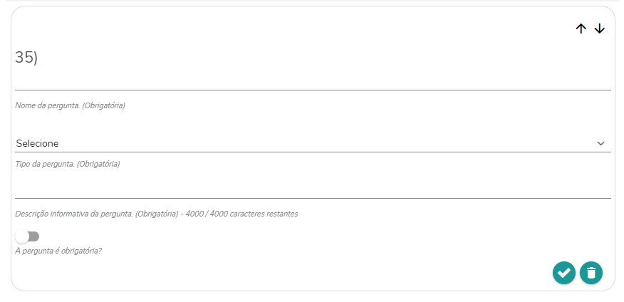Move question 35 up with the up arrow

coord(581,28)
